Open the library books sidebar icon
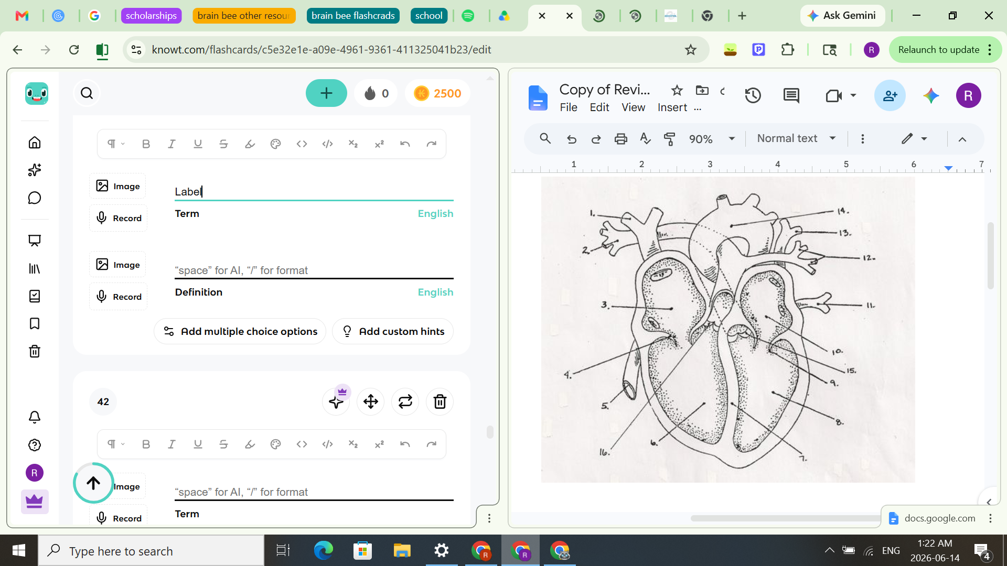This screenshot has height=566, width=1007. tap(35, 268)
